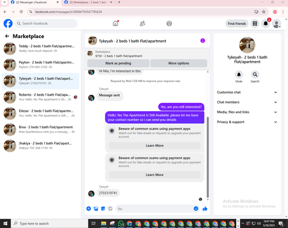The width and height of the screenshot is (288, 228).
Task: Reload the page
Action: click(x=21, y=12)
